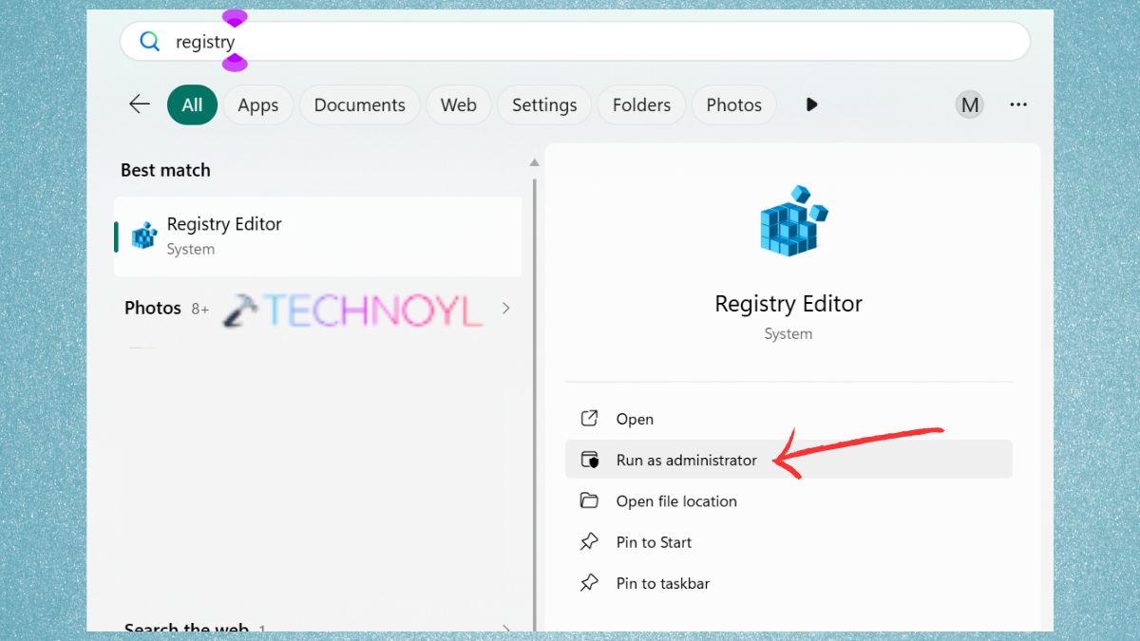Select the Open external-link icon
Image resolution: width=1140 pixels, height=641 pixels.
[591, 418]
